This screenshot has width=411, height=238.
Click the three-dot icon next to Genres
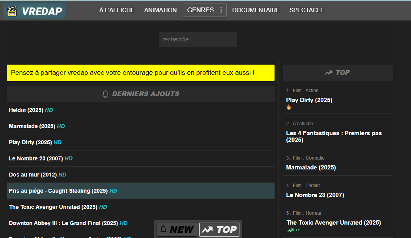(221, 10)
